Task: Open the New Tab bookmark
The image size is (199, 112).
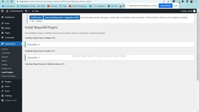Action: 113,6
